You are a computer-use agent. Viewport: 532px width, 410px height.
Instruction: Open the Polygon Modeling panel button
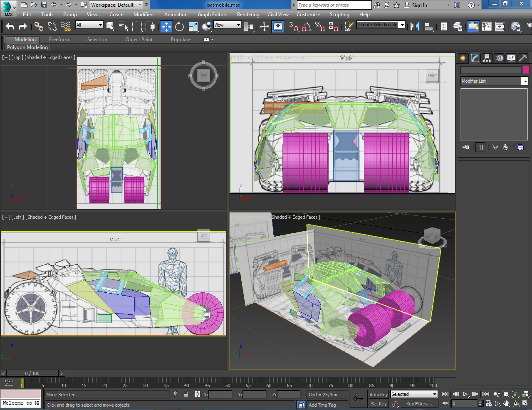(x=27, y=47)
